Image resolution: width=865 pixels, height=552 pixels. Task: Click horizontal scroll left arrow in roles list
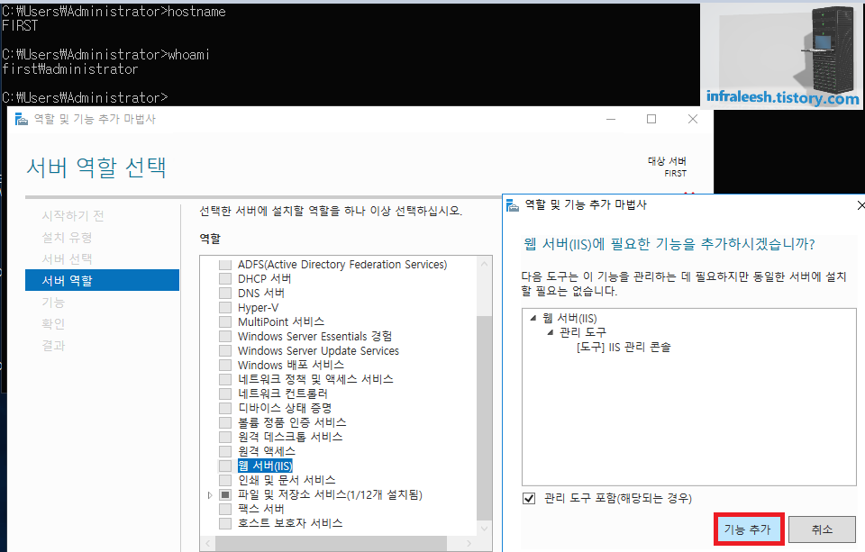(208, 543)
